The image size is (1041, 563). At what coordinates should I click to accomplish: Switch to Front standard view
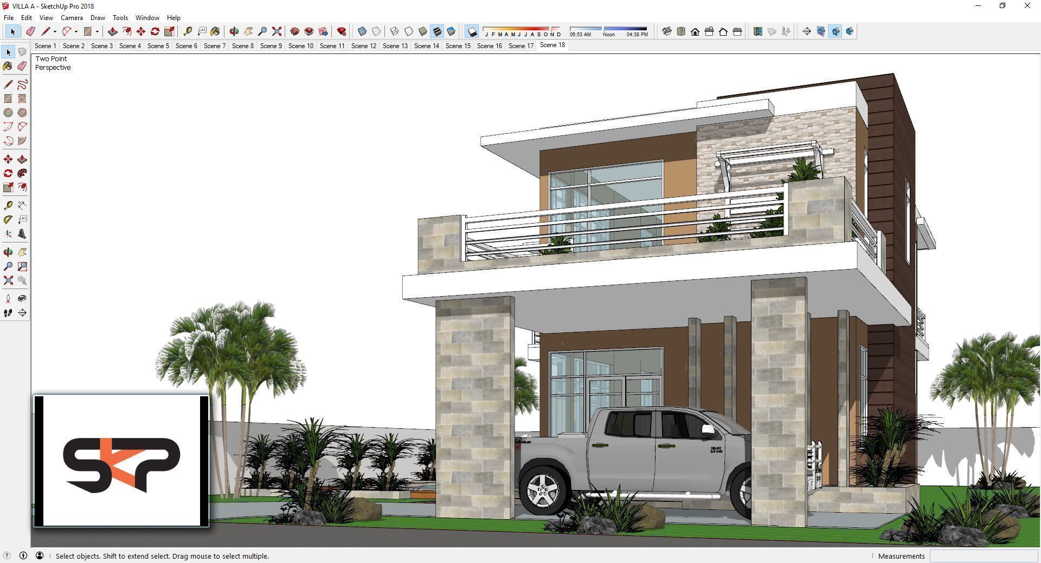695,31
